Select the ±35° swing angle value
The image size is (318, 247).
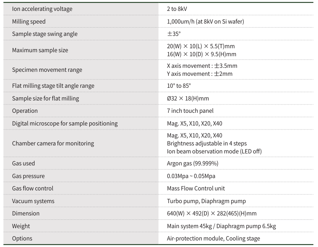(x=174, y=34)
